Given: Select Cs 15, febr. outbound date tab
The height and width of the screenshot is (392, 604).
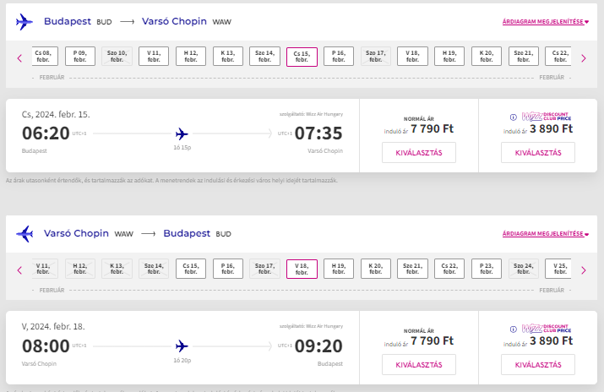Looking at the screenshot, I should pos(302,57).
